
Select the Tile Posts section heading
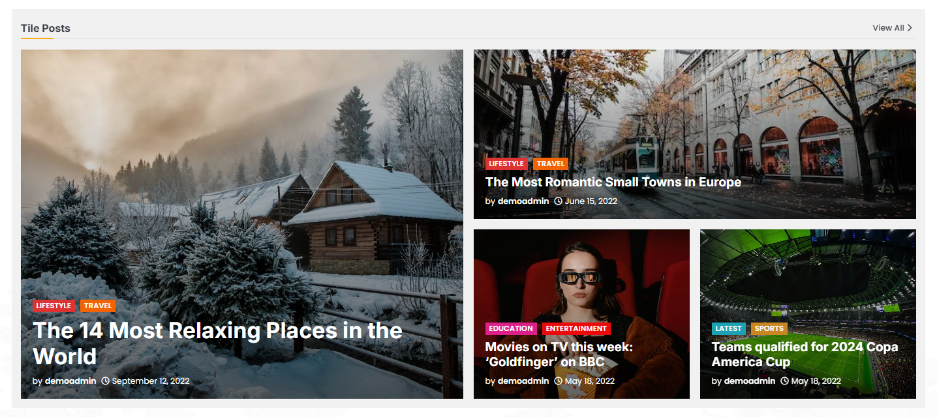tap(46, 28)
